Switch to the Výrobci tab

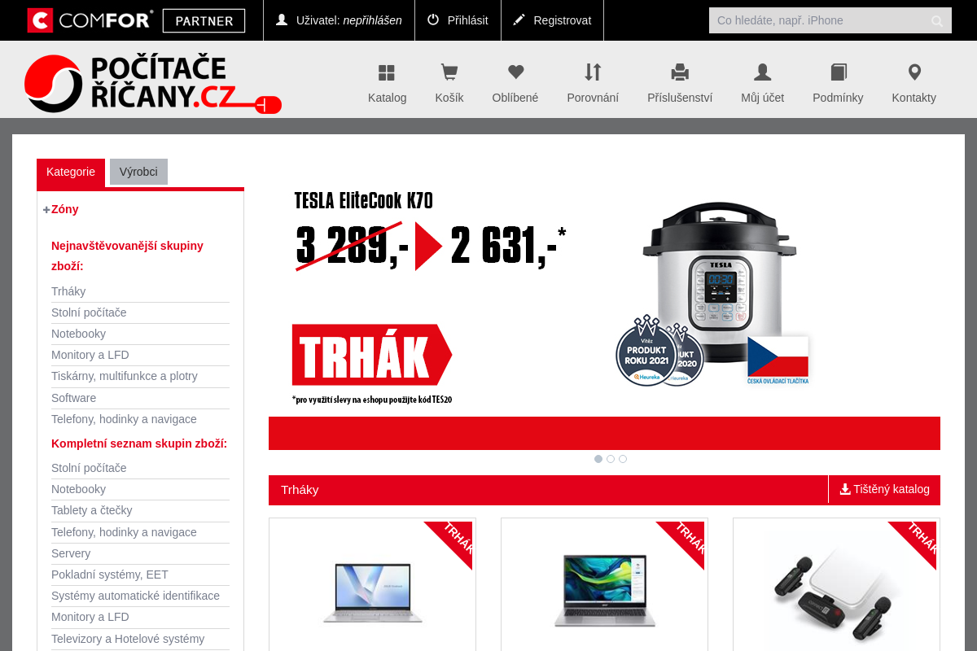click(x=138, y=172)
